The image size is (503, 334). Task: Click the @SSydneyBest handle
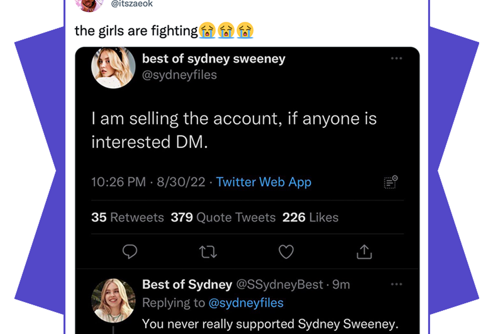[280, 285]
